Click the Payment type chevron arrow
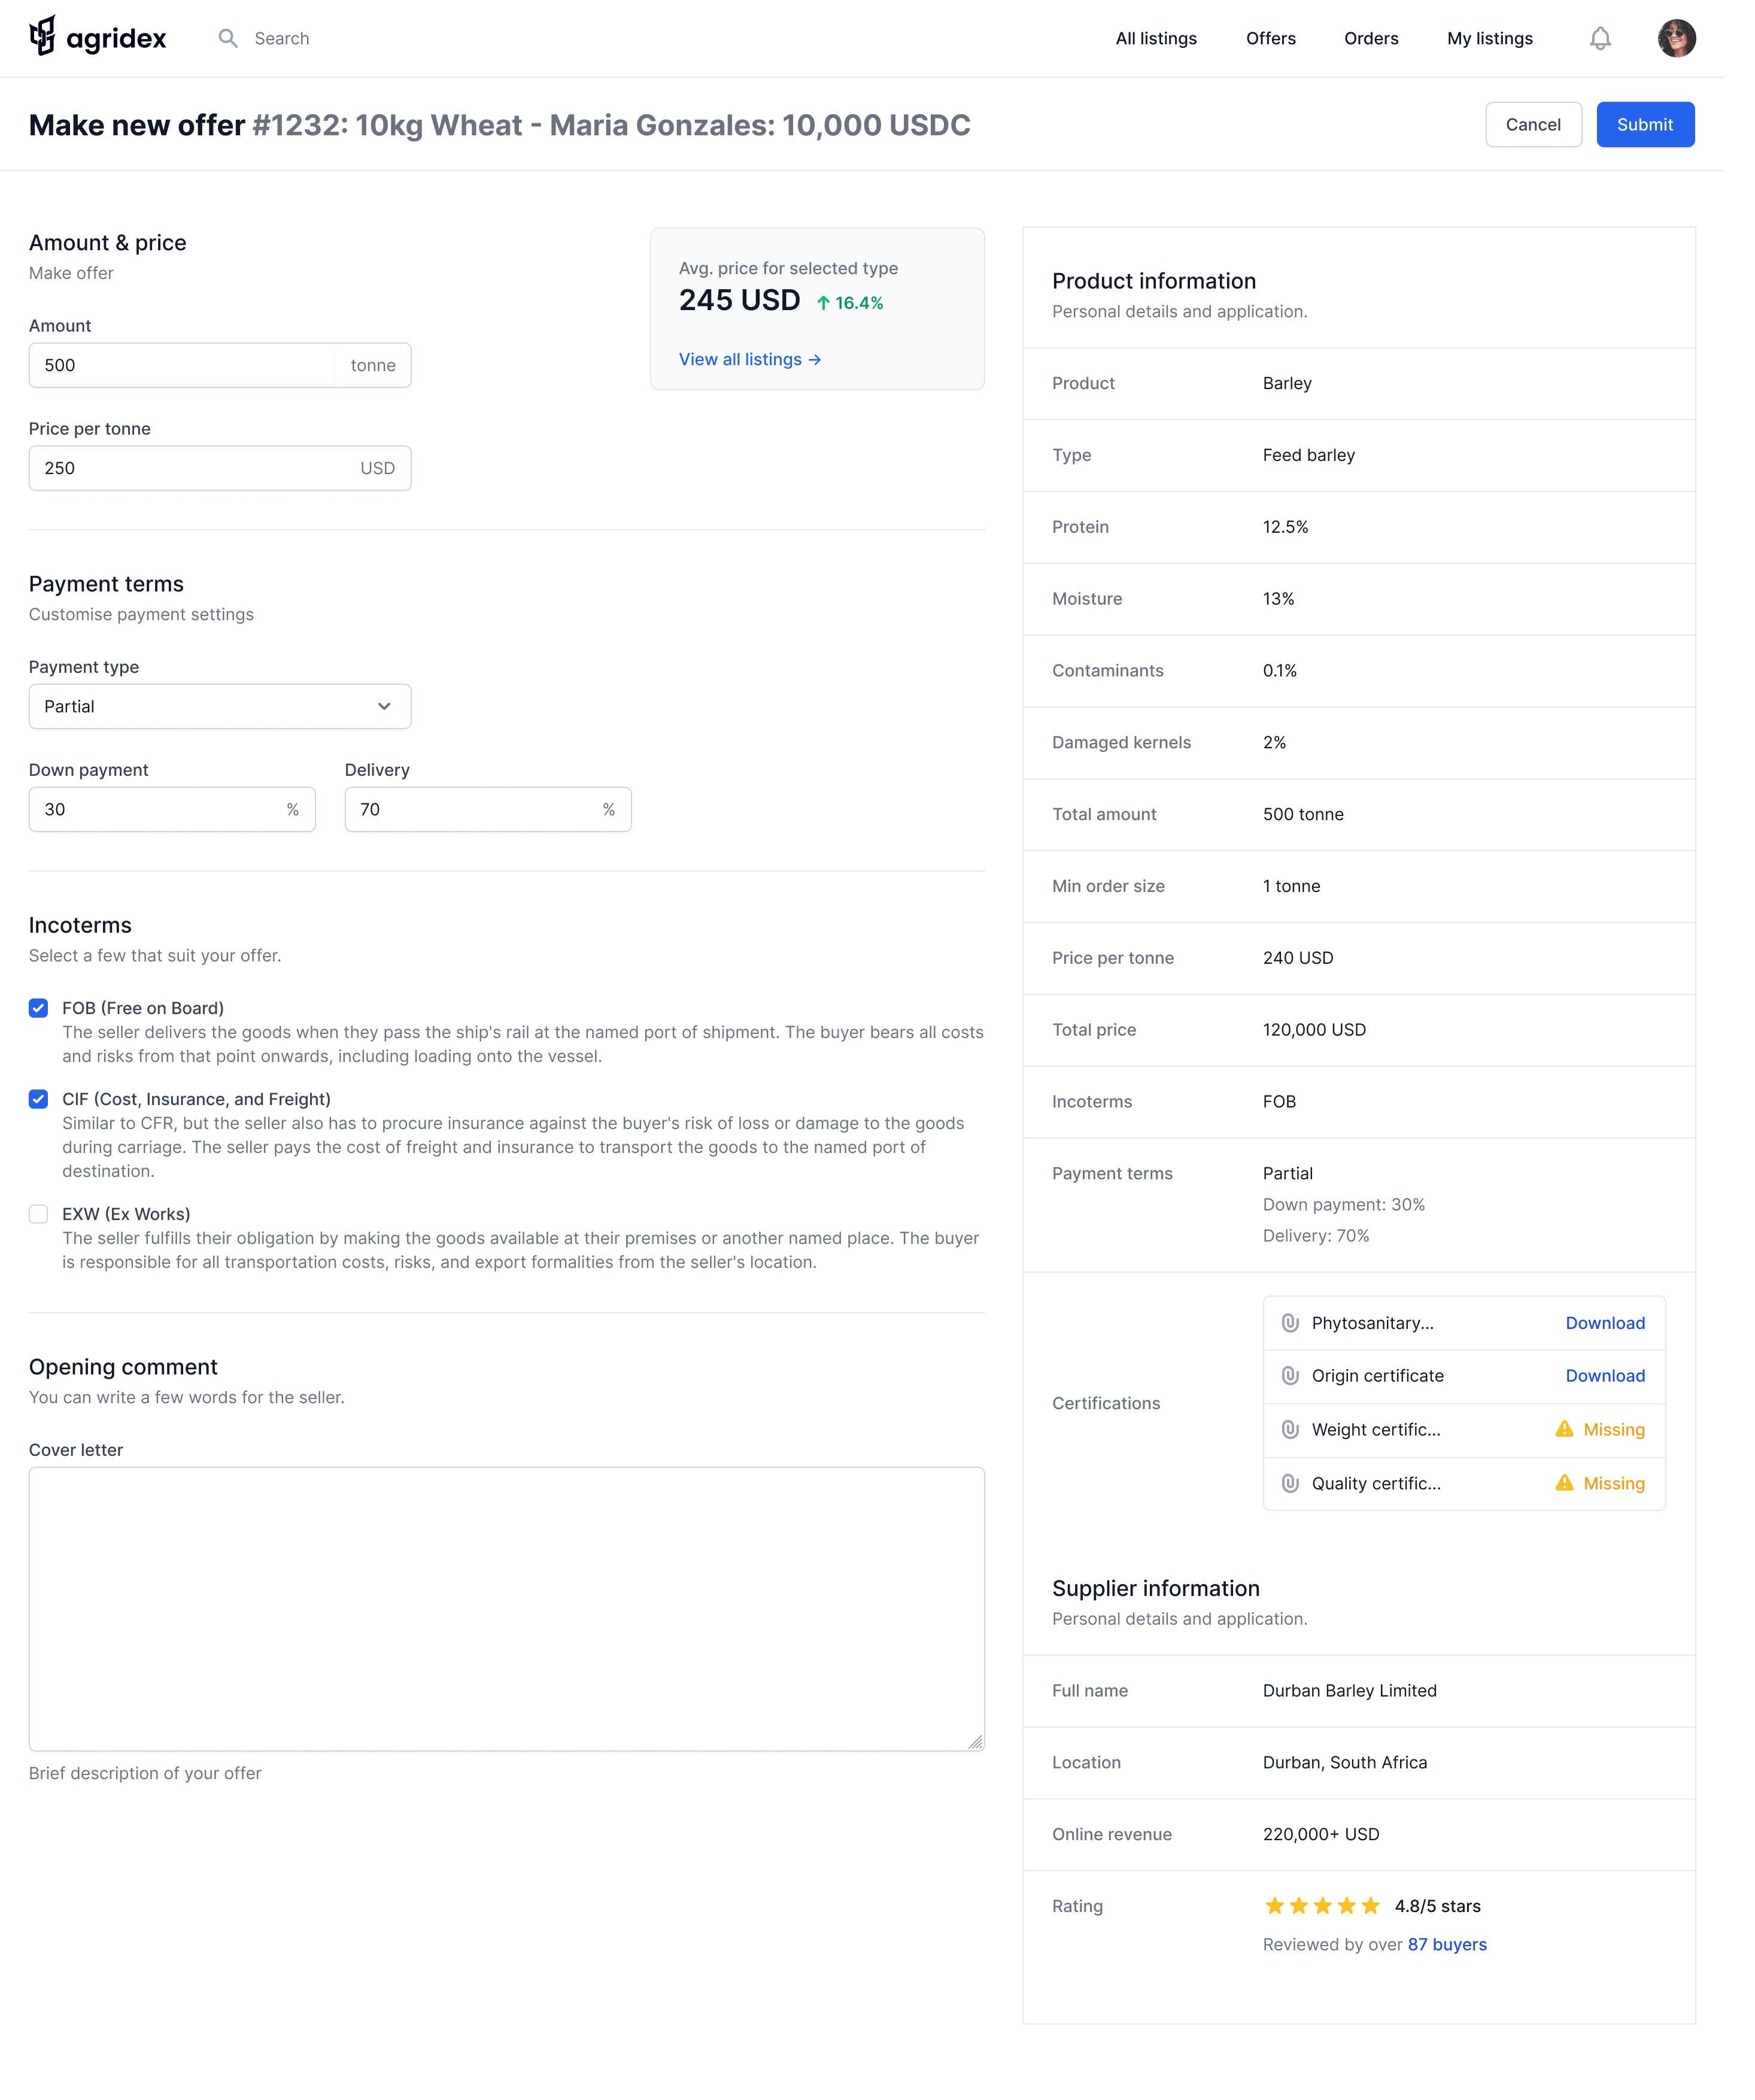 click(x=384, y=706)
